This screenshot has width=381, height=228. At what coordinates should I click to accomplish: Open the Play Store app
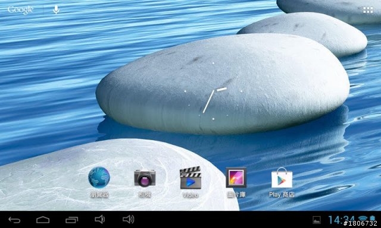pos(282,178)
